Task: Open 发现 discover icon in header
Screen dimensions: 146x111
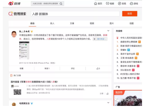Action: click(x=119, y=3)
